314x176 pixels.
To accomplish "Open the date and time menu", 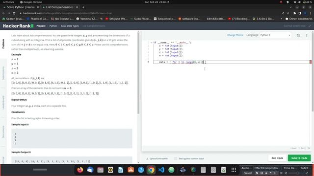I will [x=157, y=2].
